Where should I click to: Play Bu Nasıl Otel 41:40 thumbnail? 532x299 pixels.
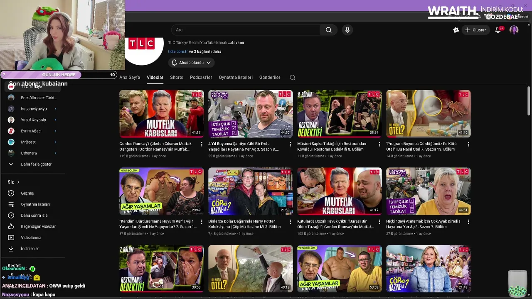pos(429,114)
